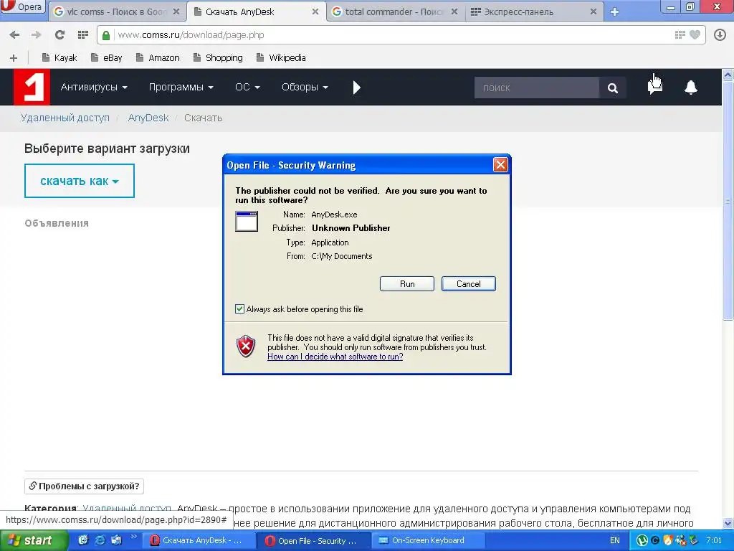
Task: Open the Kayak bookmark
Action: [x=59, y=57]
